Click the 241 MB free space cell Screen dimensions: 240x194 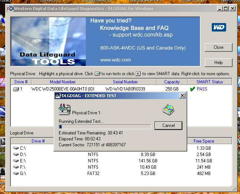tap(204, 167)
